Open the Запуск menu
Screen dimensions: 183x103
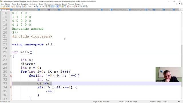coord(64,4)
